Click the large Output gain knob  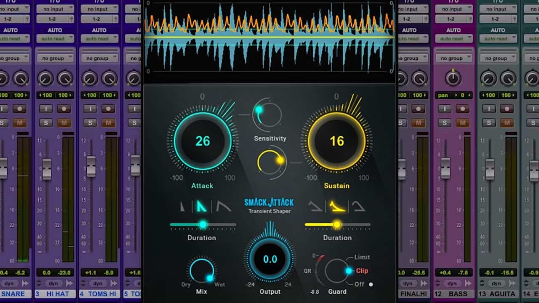click(270, 259)
